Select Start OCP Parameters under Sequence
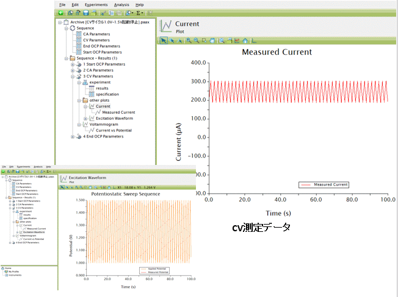398x297 pixels. click(103, 52)
